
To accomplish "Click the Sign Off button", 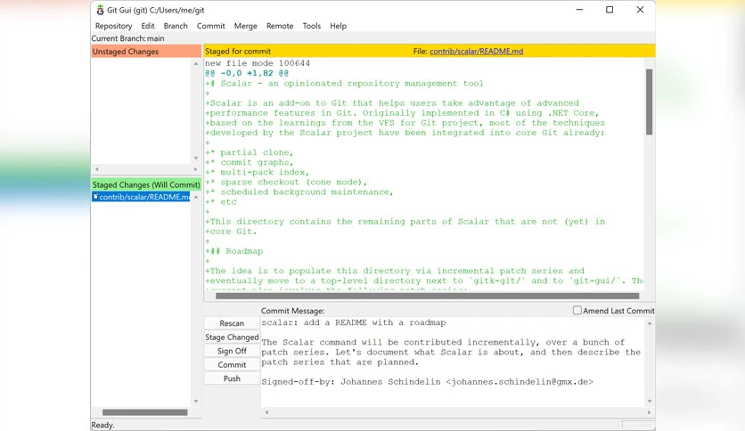I will [x=232, y=351].
